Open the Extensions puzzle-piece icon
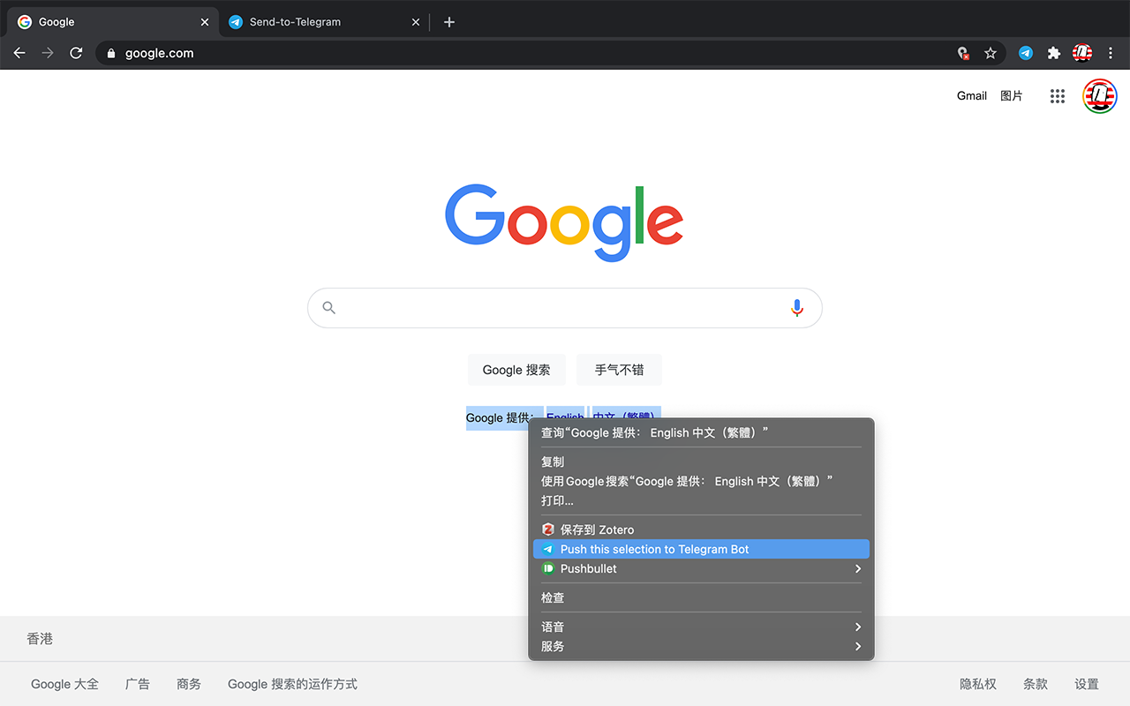Viewport: 1130px width, 706px height. click(x=1053, y=53)
